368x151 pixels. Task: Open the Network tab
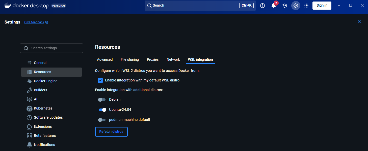[x=173, y=59]
